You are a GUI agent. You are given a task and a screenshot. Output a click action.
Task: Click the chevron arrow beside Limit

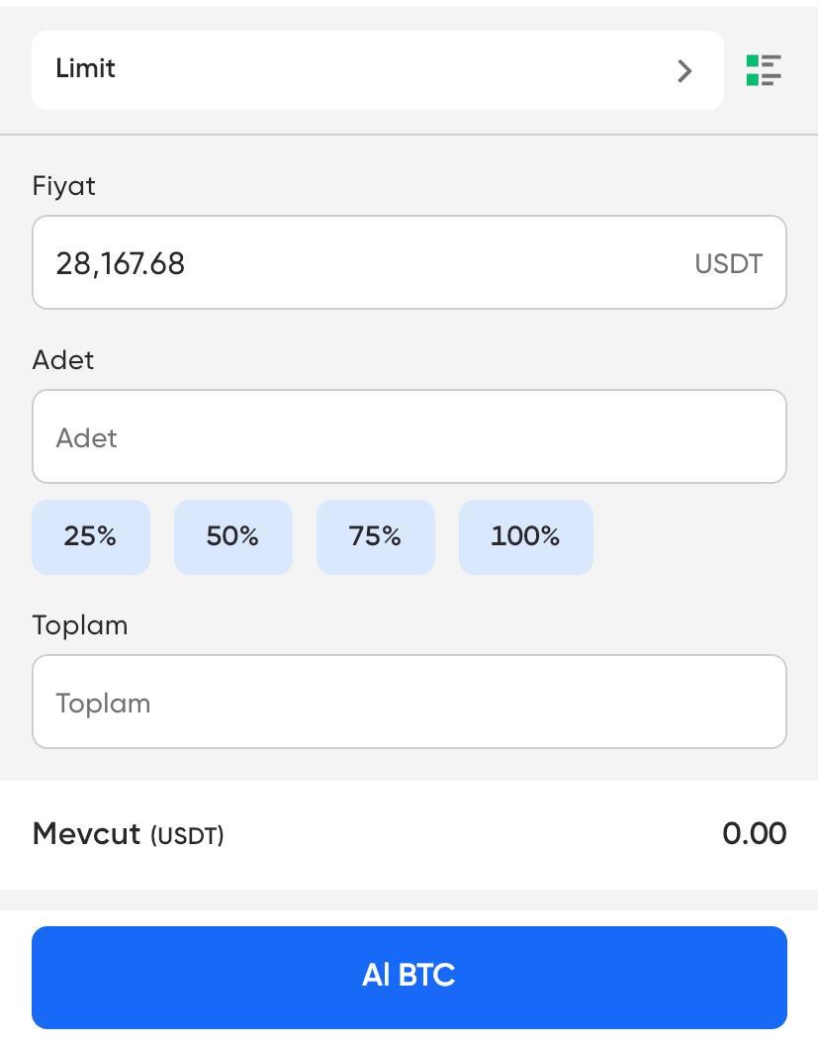pyautogui.click(x=683, y=71)
